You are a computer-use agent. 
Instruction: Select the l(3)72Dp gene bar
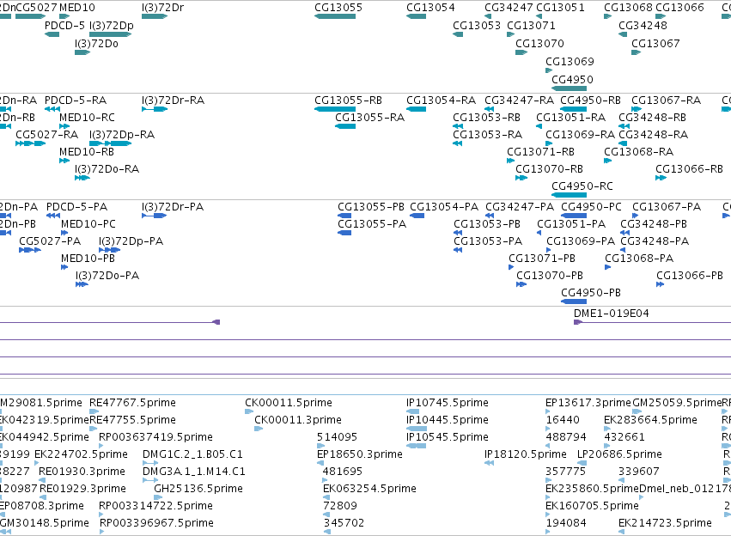[110, 34]
